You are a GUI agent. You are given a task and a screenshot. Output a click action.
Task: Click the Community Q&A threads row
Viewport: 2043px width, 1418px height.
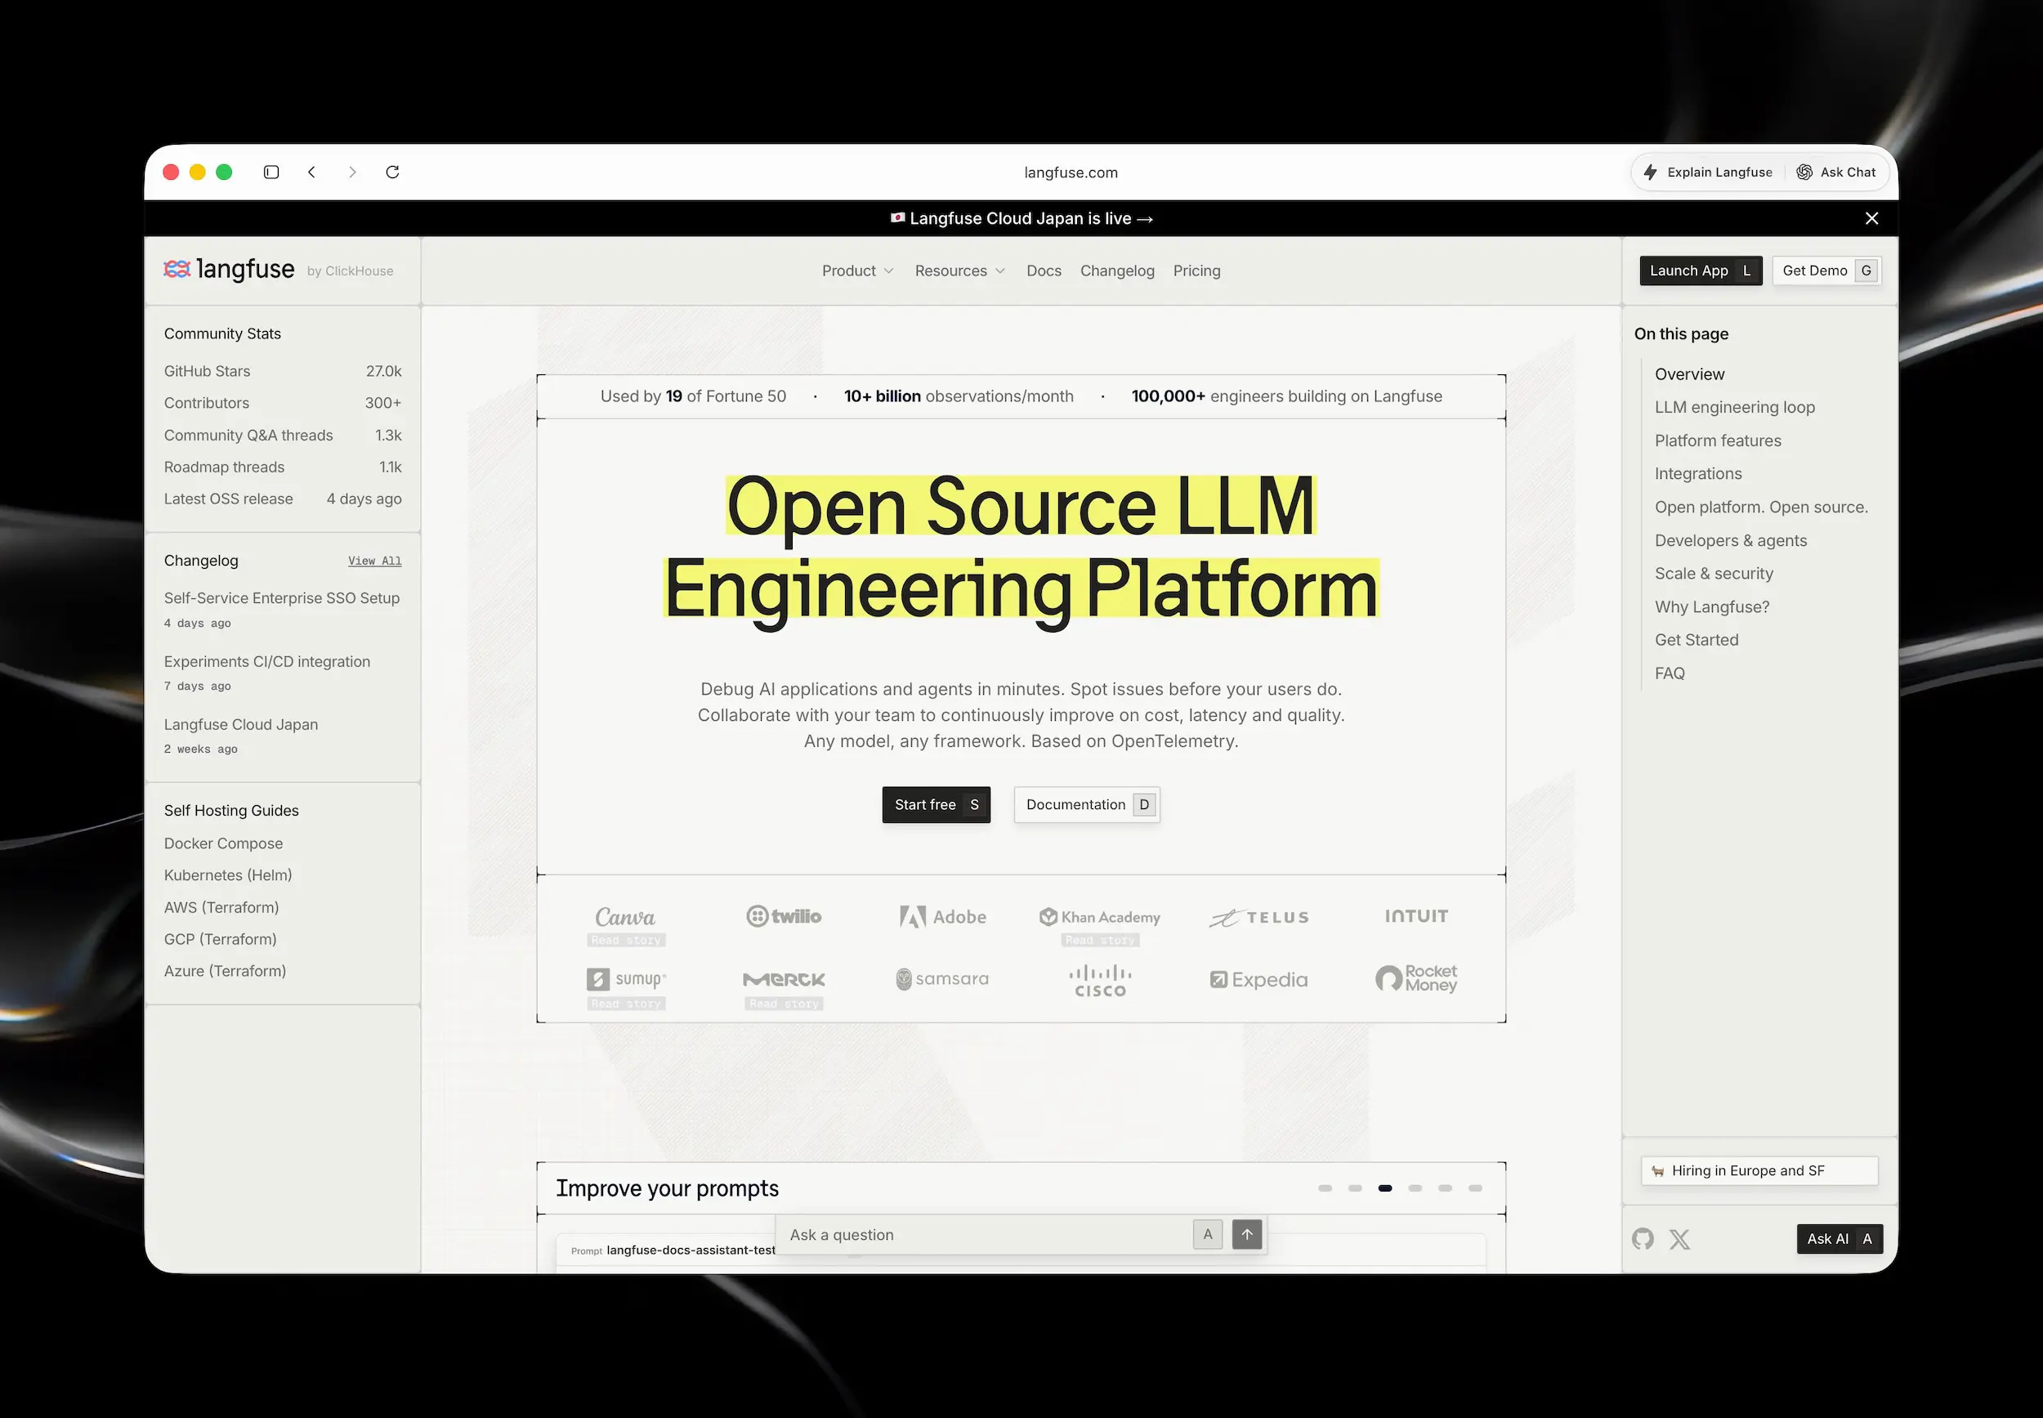pyautogui.click(x=283, y=436)
